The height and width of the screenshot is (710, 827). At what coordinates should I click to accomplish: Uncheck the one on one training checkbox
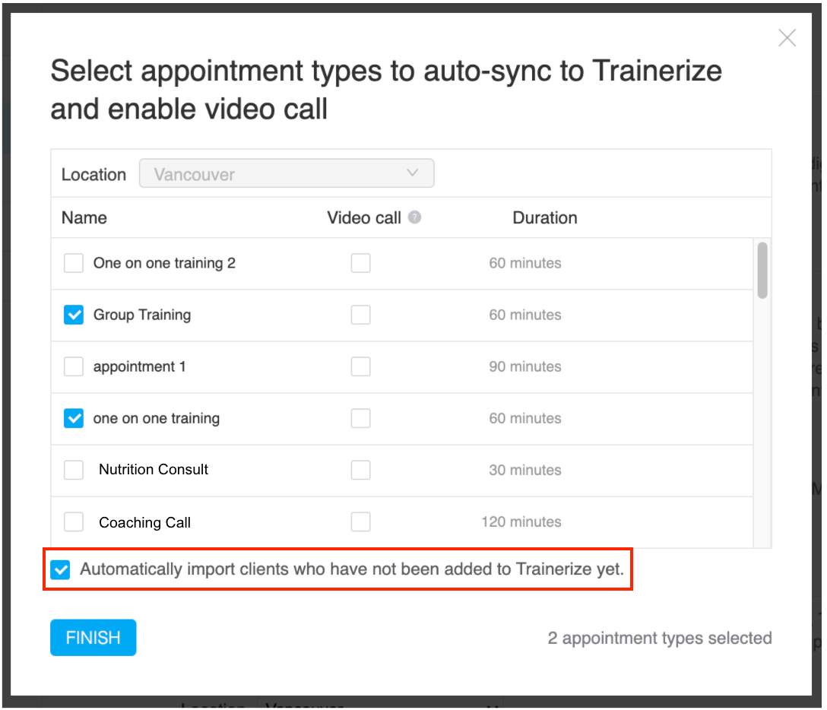(x=73, y=418)
